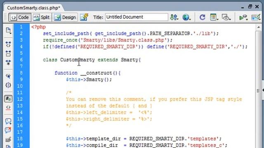
Task: Click 'extends' keyword on line 6
Action: (x=108, y=60)
